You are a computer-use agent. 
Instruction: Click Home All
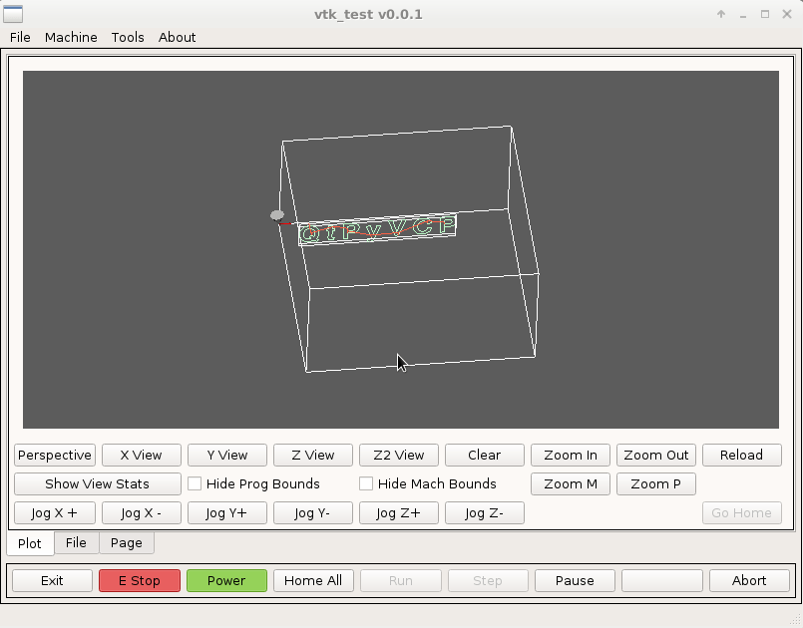[313, 581]
